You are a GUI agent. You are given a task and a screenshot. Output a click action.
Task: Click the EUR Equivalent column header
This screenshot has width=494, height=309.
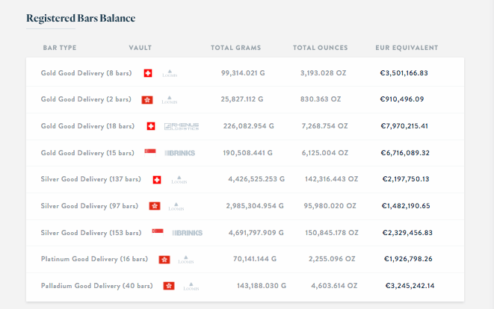407,48
